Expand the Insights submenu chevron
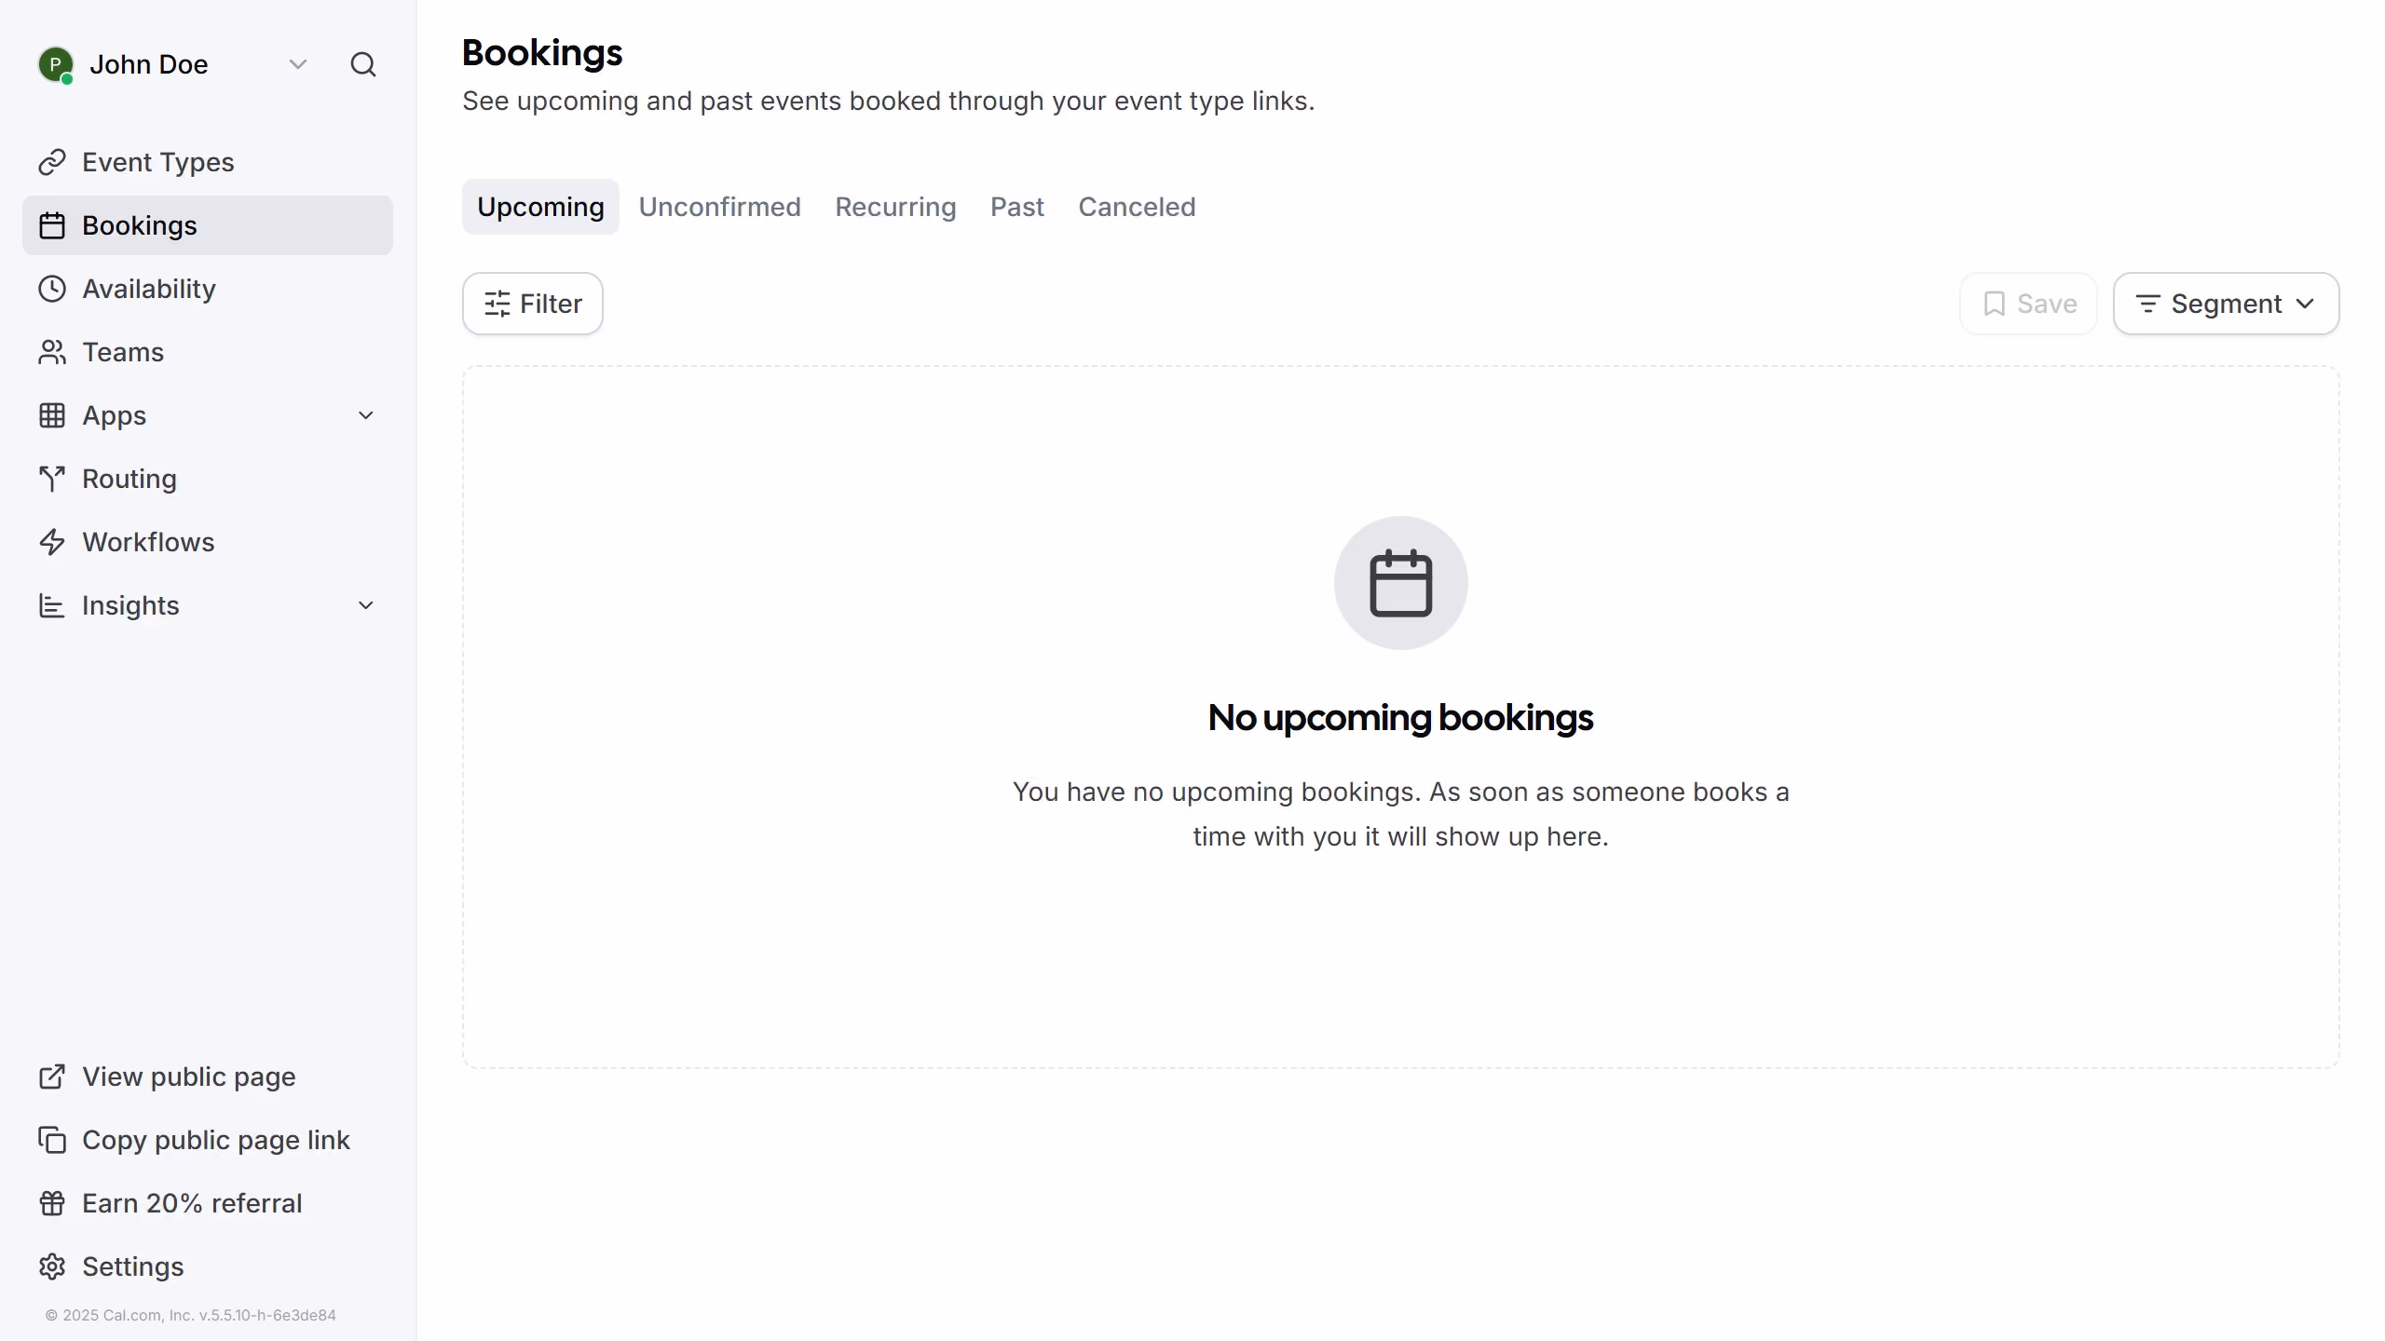The height and width of the screenshot is (1341, 2385). point(366,605)
